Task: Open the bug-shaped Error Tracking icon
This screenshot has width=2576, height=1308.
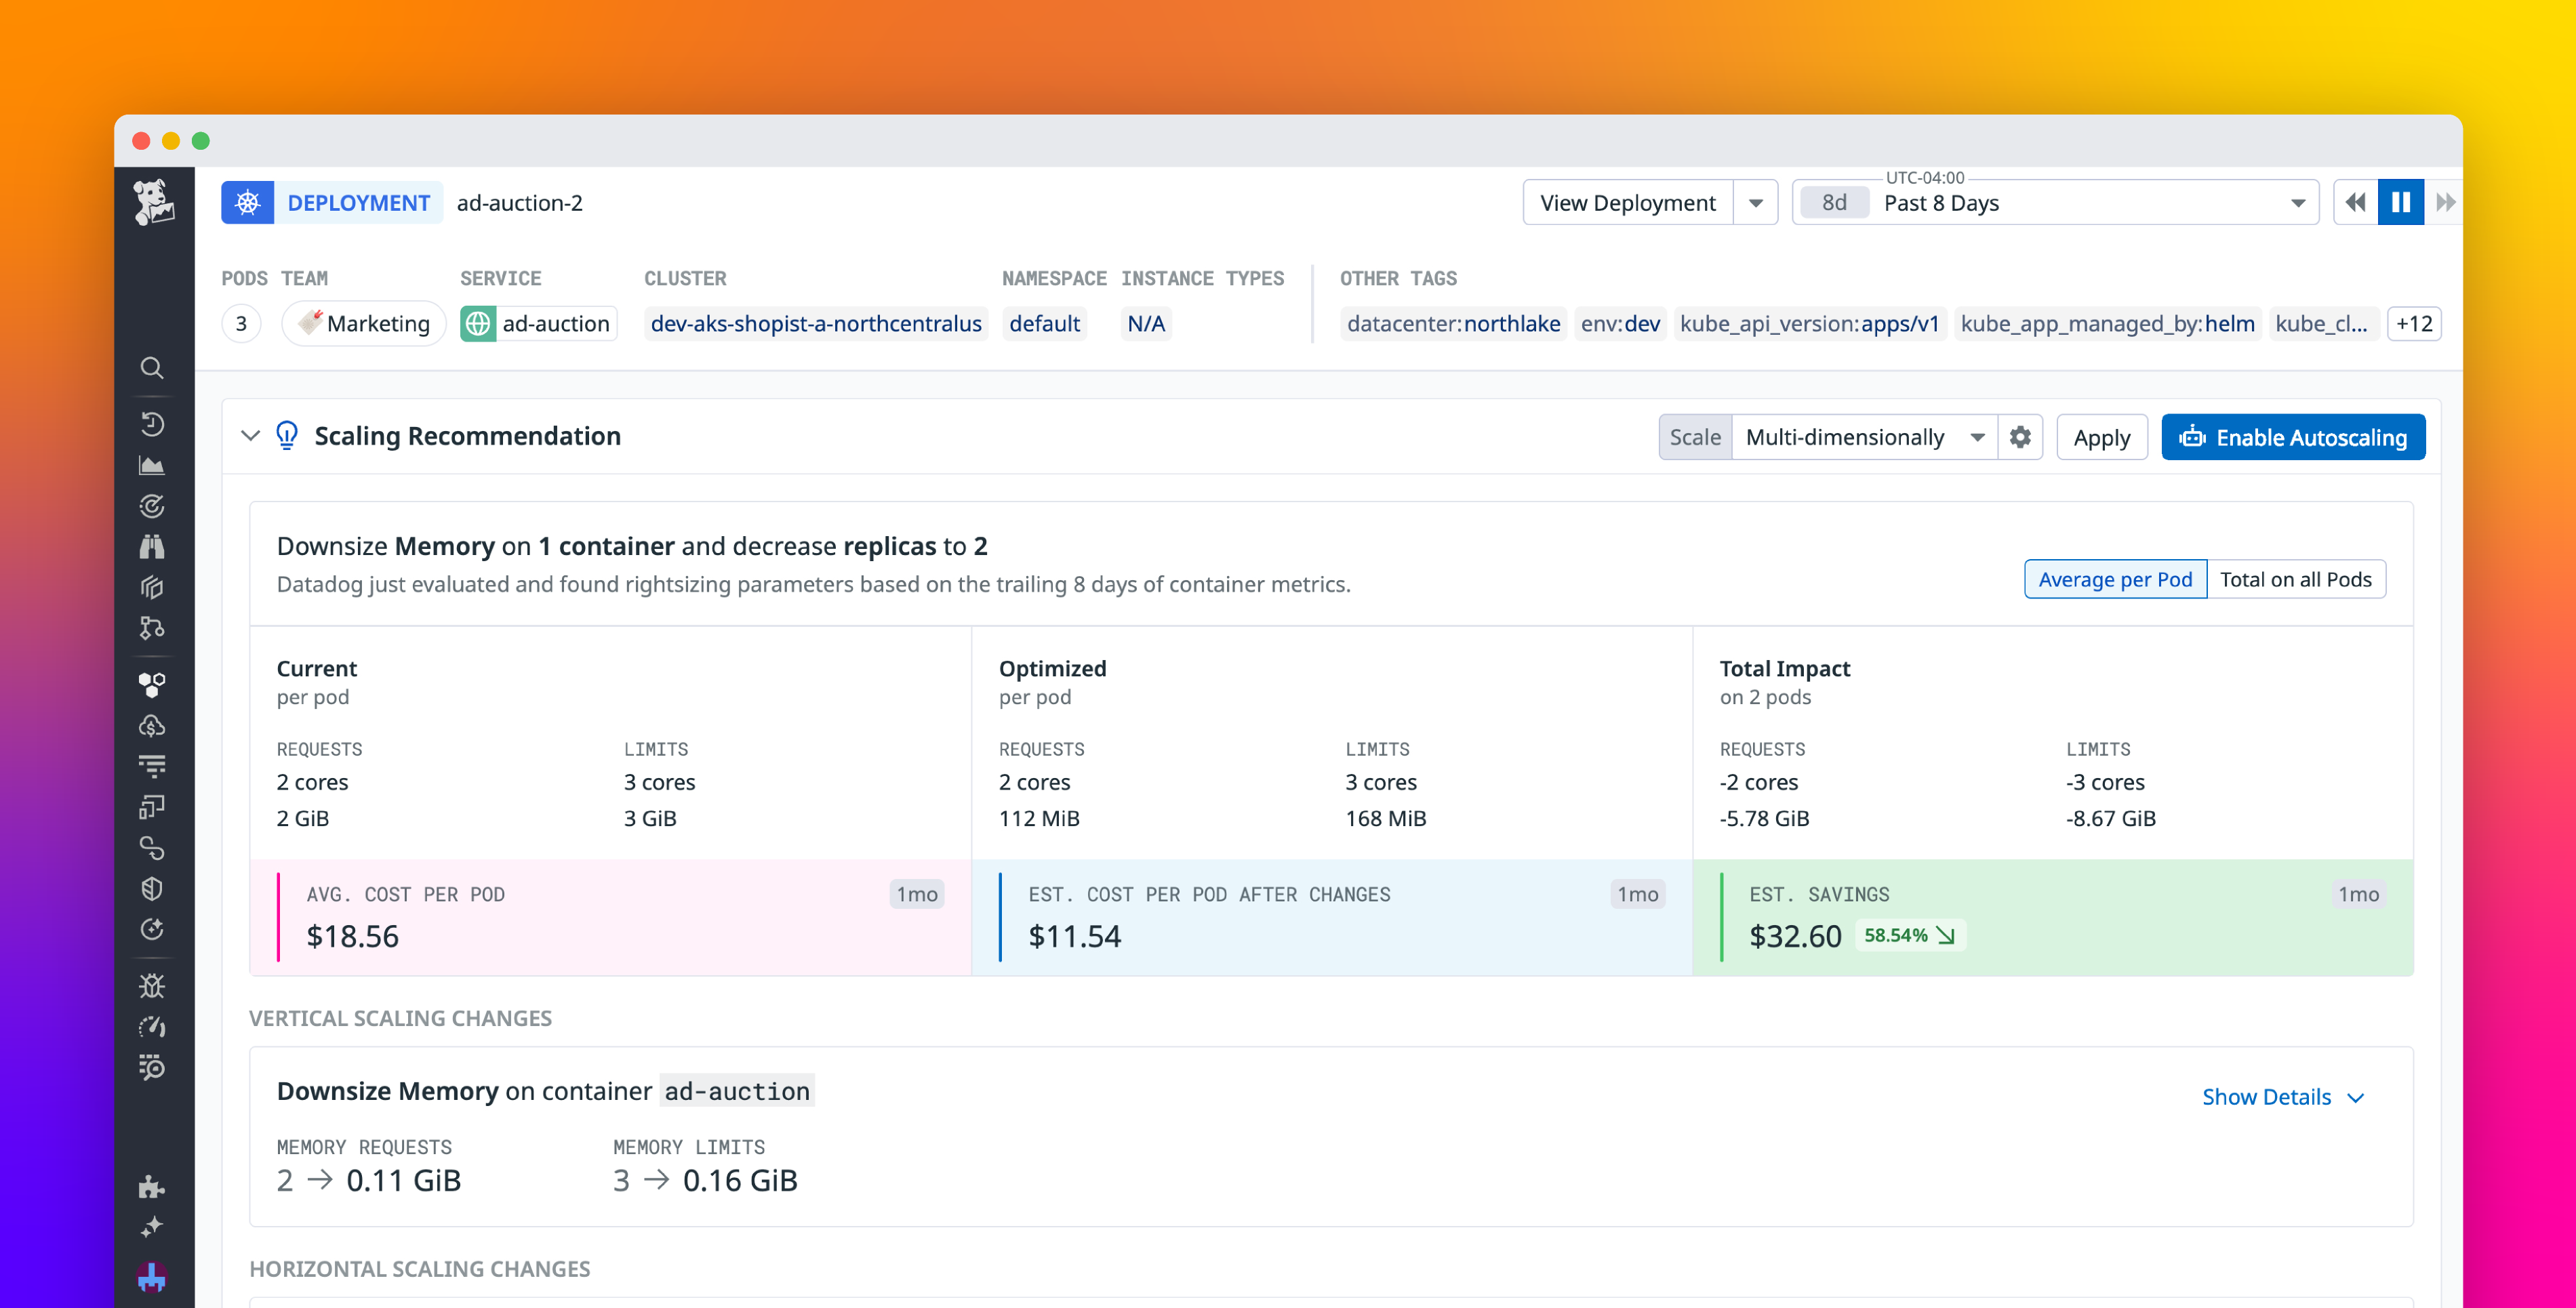Action: [152, 986]
